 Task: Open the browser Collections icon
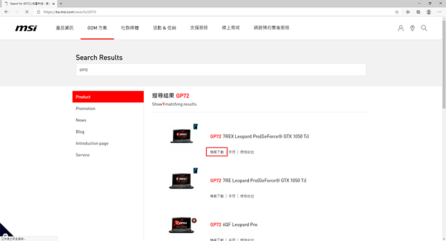tap(418, 12)
